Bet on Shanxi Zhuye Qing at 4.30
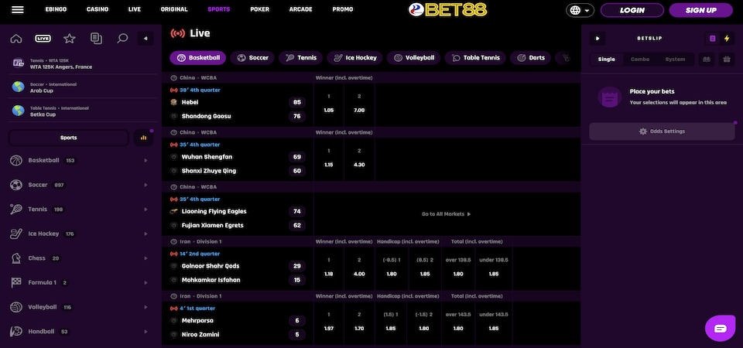The image size is (743, 348). (359, 159)
